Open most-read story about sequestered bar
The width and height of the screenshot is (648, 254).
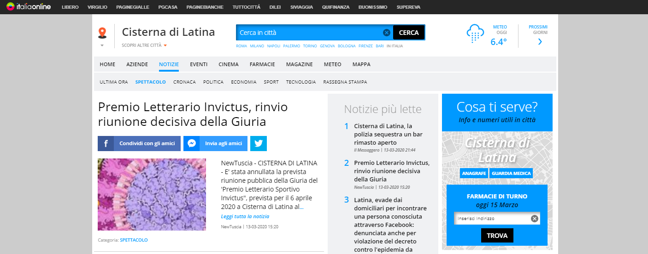(388, 134)
